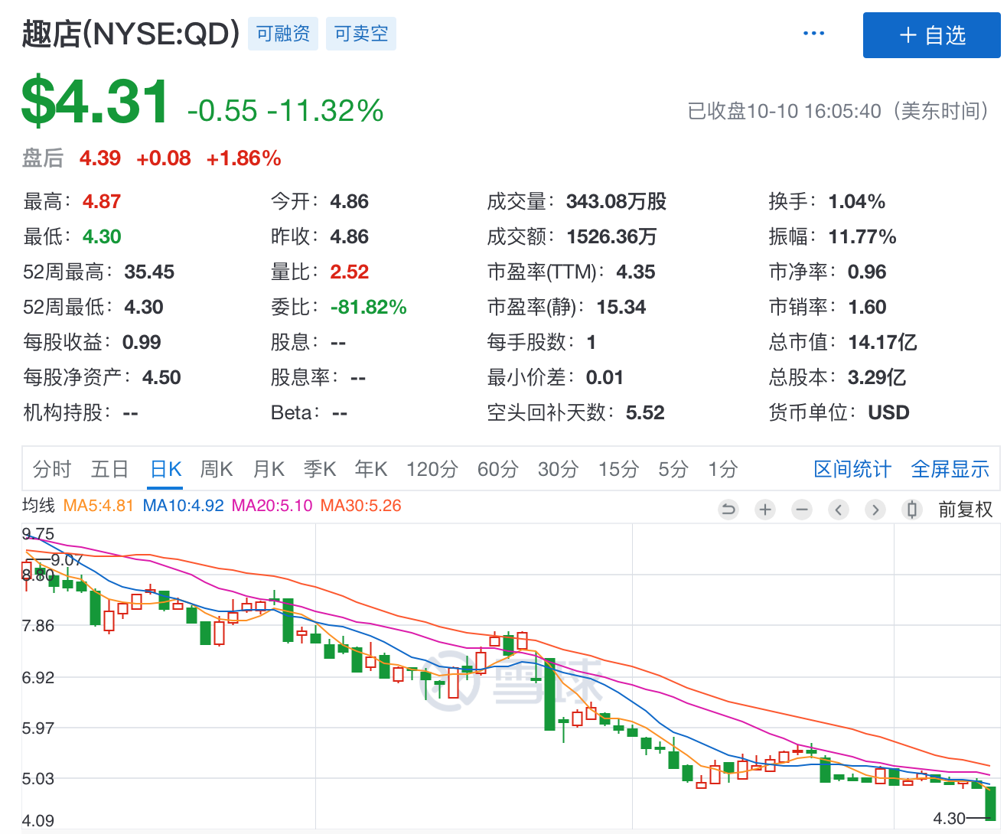
Task: Select the 周K weekly chart tab
Action: (x=216, y=469)
